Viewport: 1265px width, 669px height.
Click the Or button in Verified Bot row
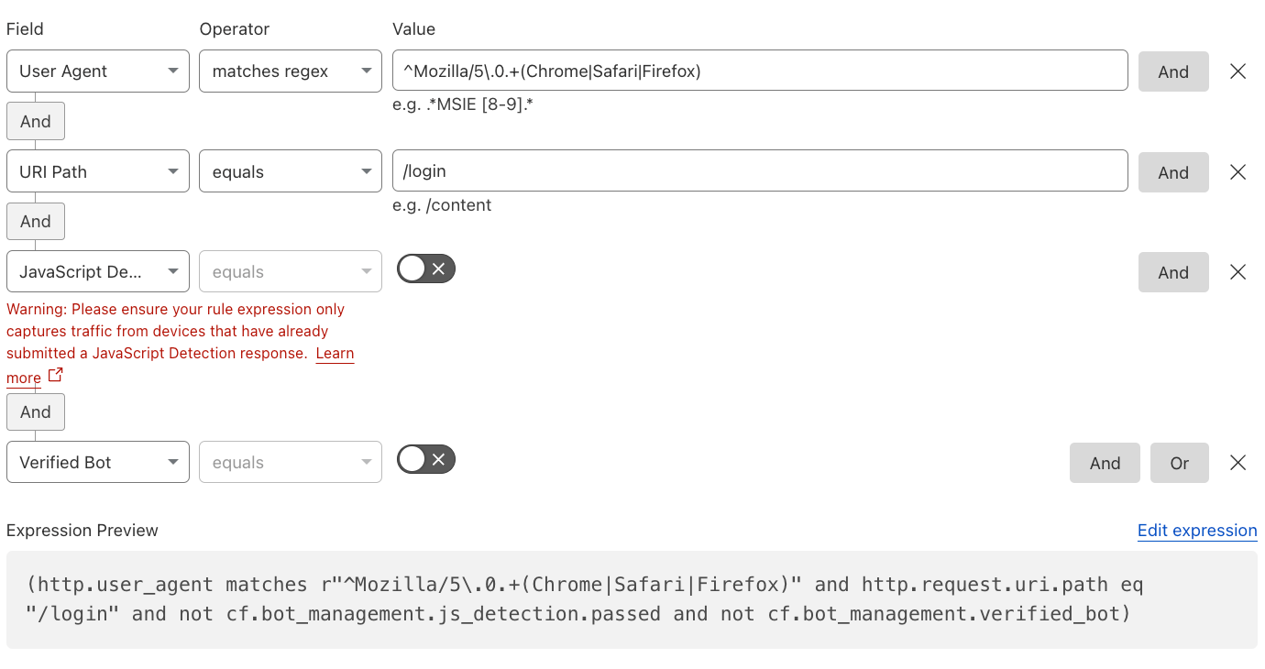tap(1180, 463)
